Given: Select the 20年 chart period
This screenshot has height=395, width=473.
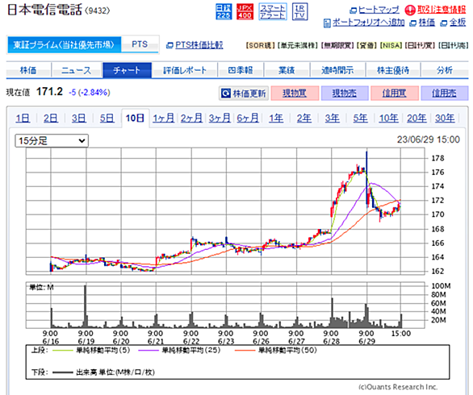Looking at the screenshot, I should pos(416,118).
